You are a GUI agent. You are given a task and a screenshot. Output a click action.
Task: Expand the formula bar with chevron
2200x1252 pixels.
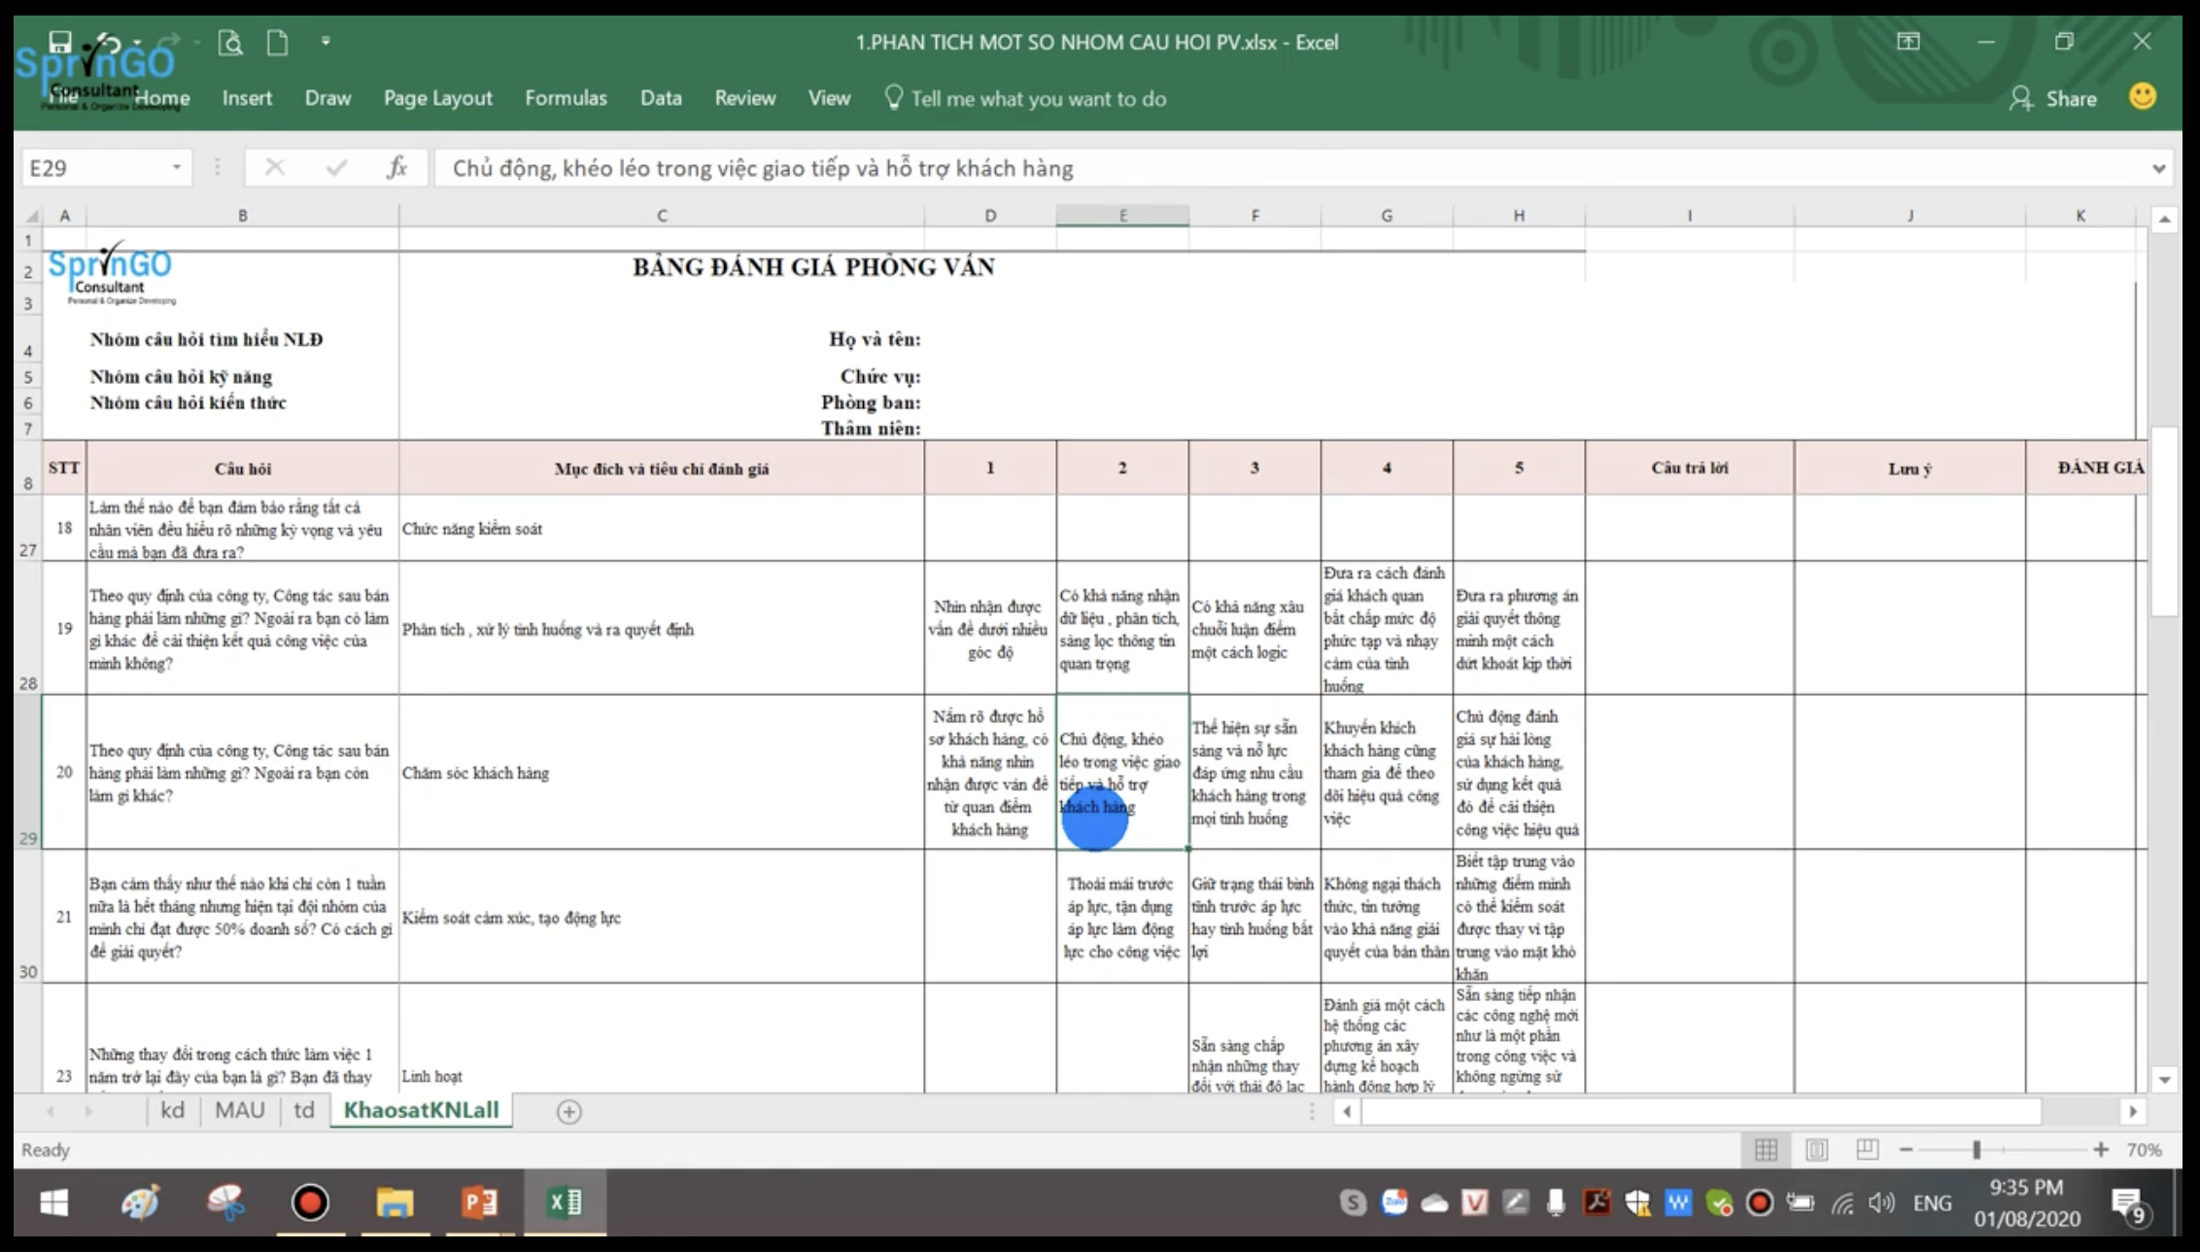pyautogui.click(x=2158, y=168)
